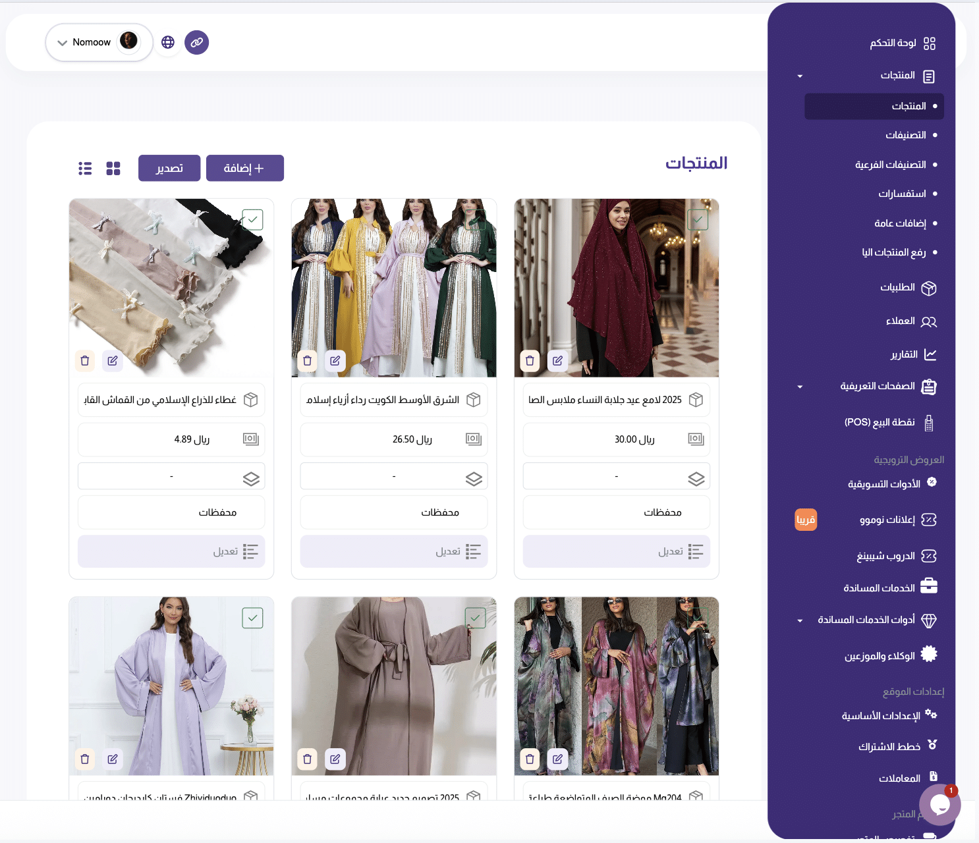Open the live chat bubble
Image resolution: width=979 pixels, height=843 pixels.
tap(939, 804)
